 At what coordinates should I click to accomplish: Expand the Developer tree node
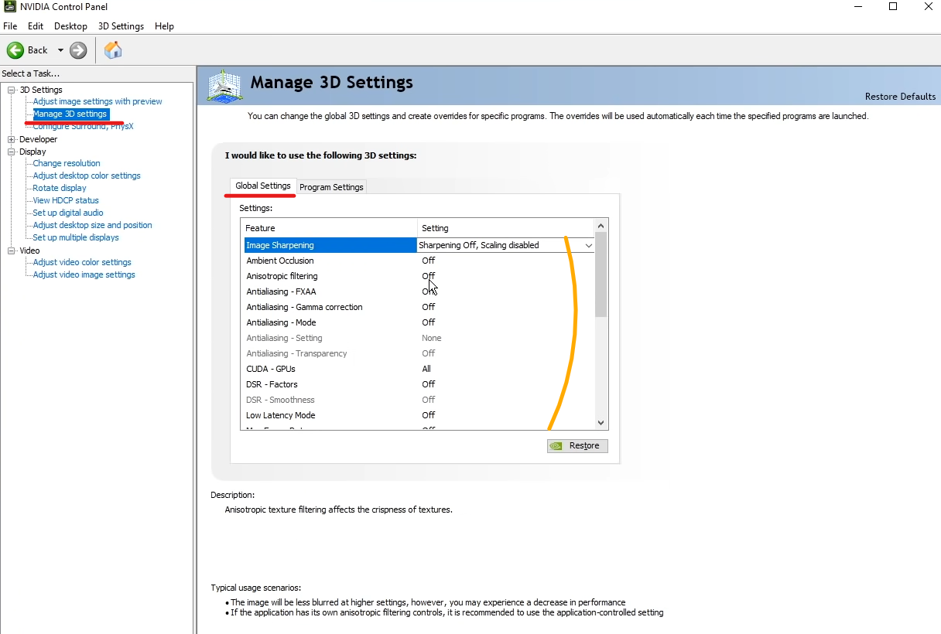pyautogui.click(x=12, y=139)
